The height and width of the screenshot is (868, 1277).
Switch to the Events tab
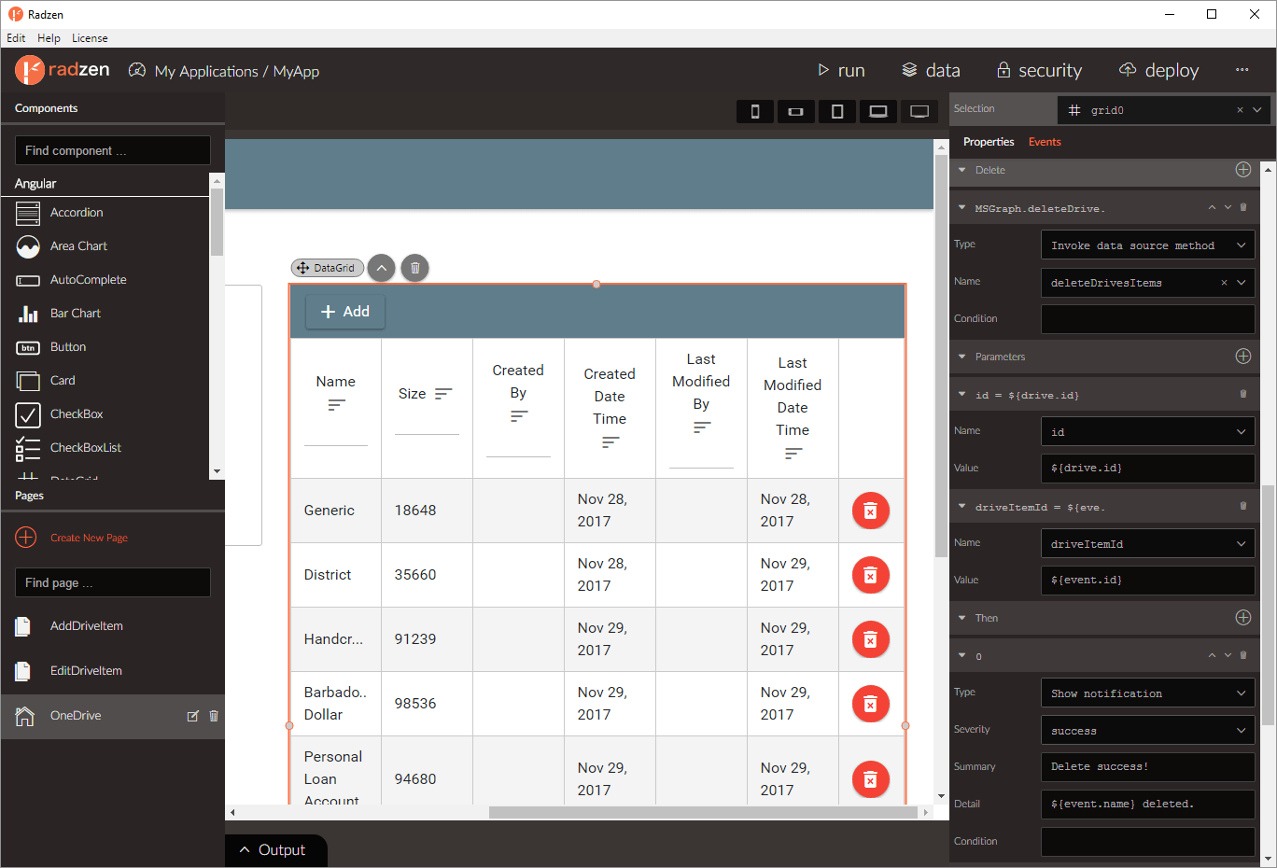click(x=1045, y=142)
